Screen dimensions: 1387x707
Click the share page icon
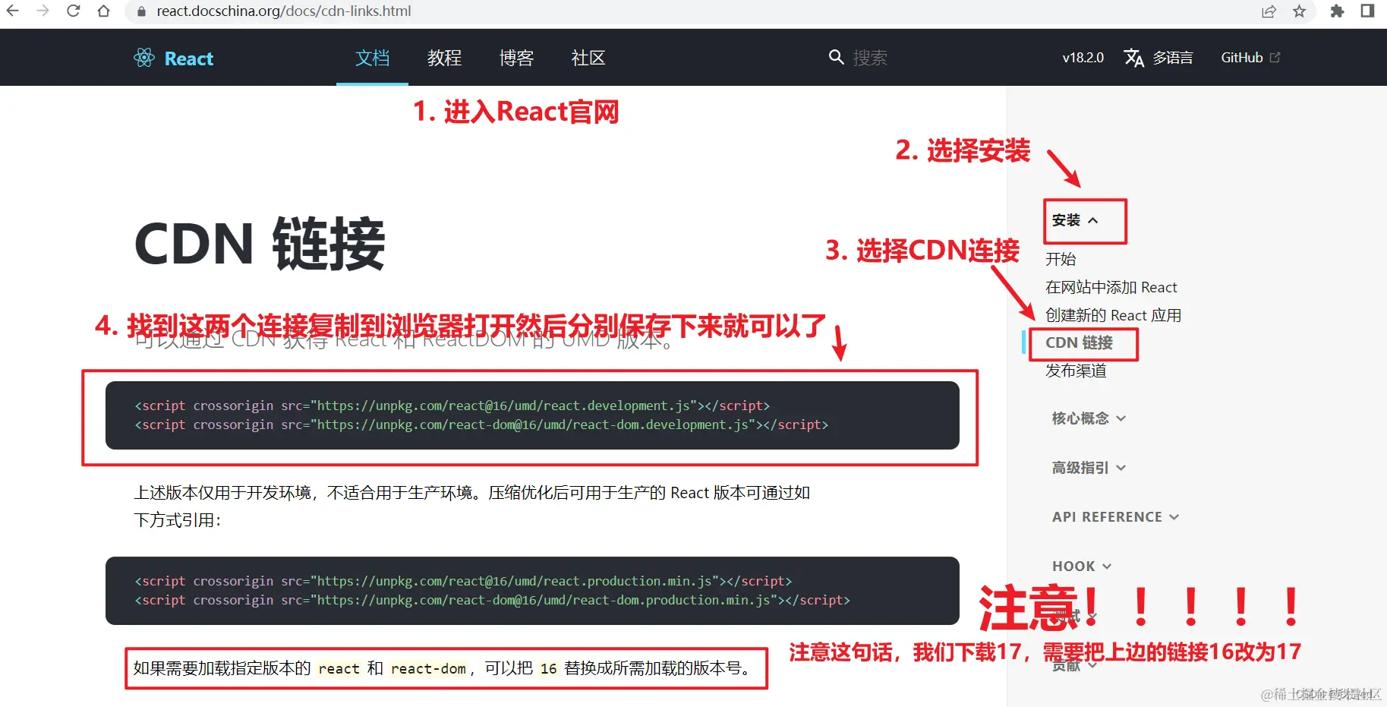pyautogui.click(x=1269, y=11)
